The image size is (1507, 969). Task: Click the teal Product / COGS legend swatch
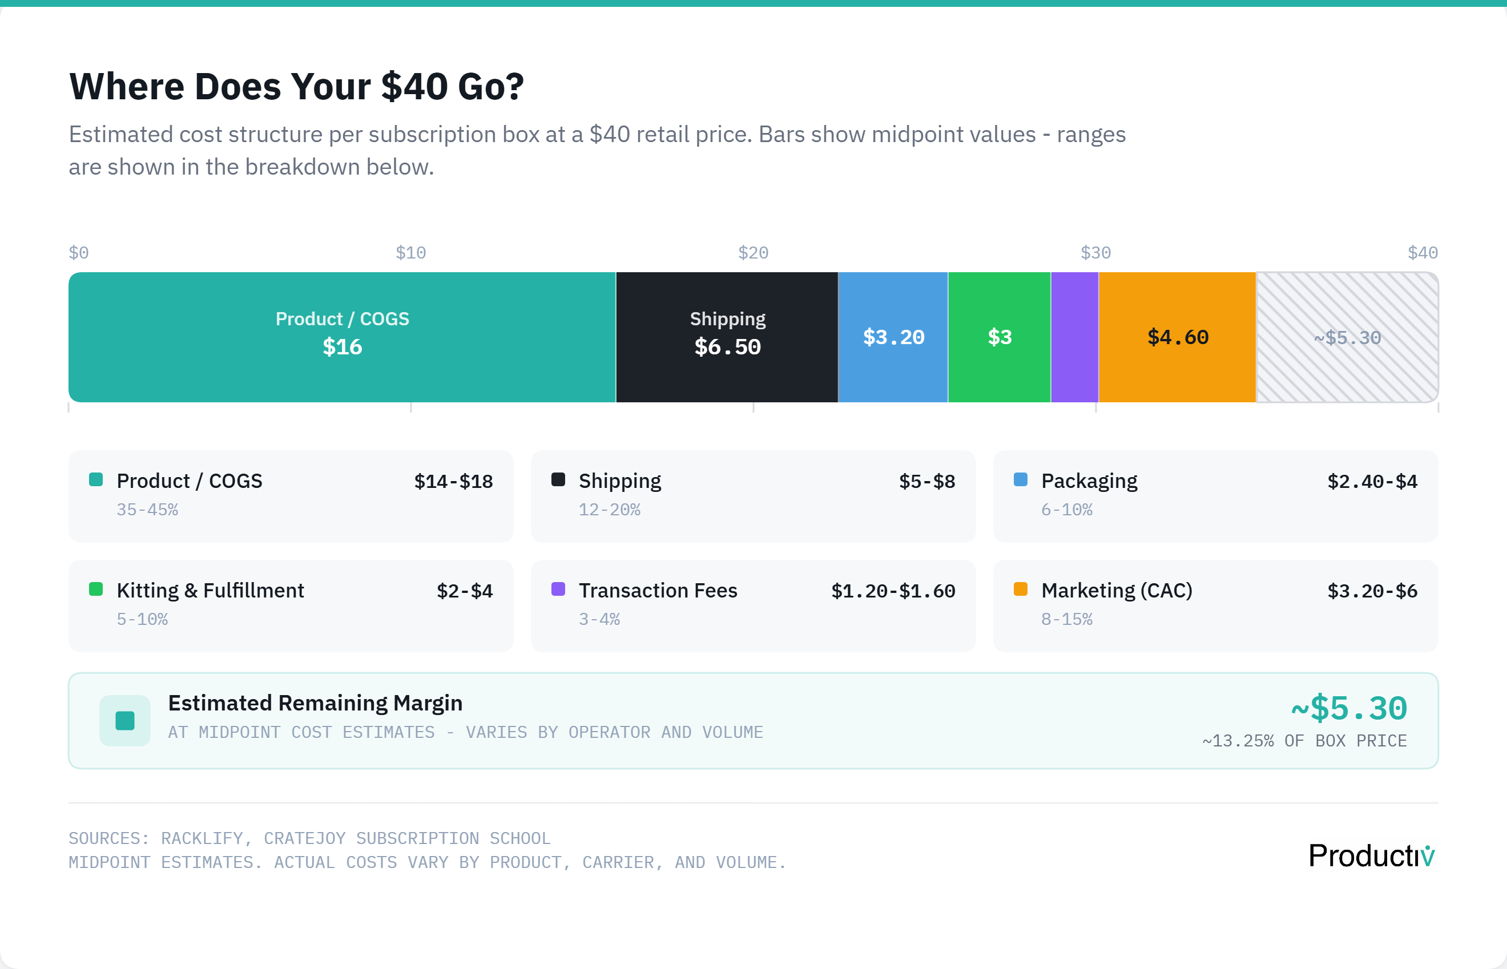96,479
